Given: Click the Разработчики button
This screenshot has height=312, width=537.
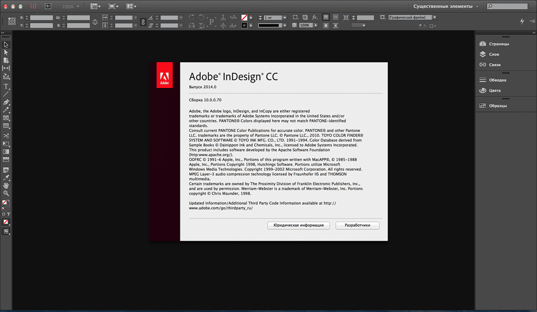Looking at the screenshot, I should pyautogui.click(x=358, y=225).
